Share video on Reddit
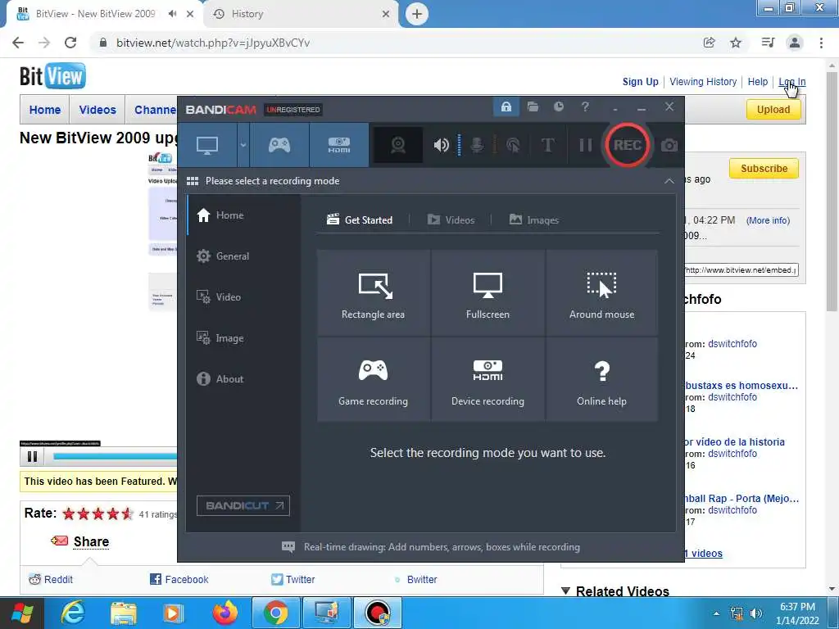839x629 pixels. click(51, 580)
